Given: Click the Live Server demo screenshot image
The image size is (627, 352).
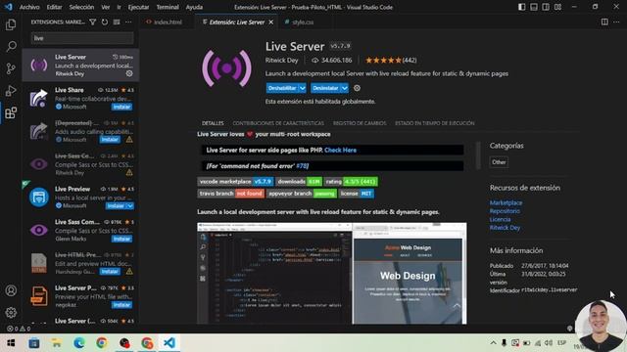Looking at the screenshot, I should point(331,274).
